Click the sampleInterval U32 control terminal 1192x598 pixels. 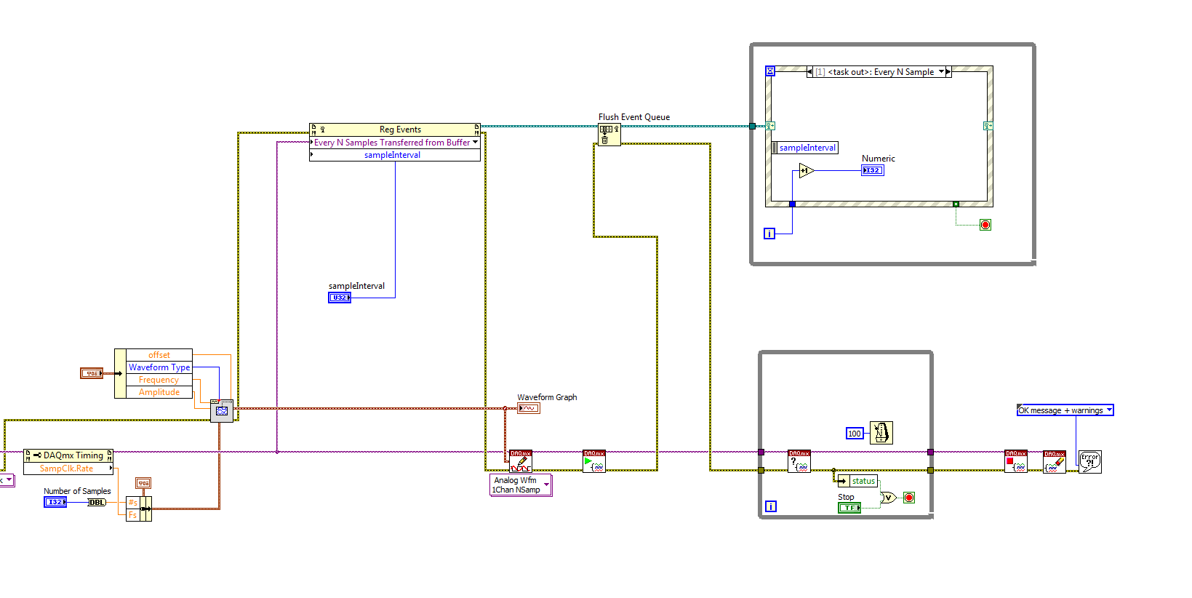pyautogui.click(x=340, y=298)
